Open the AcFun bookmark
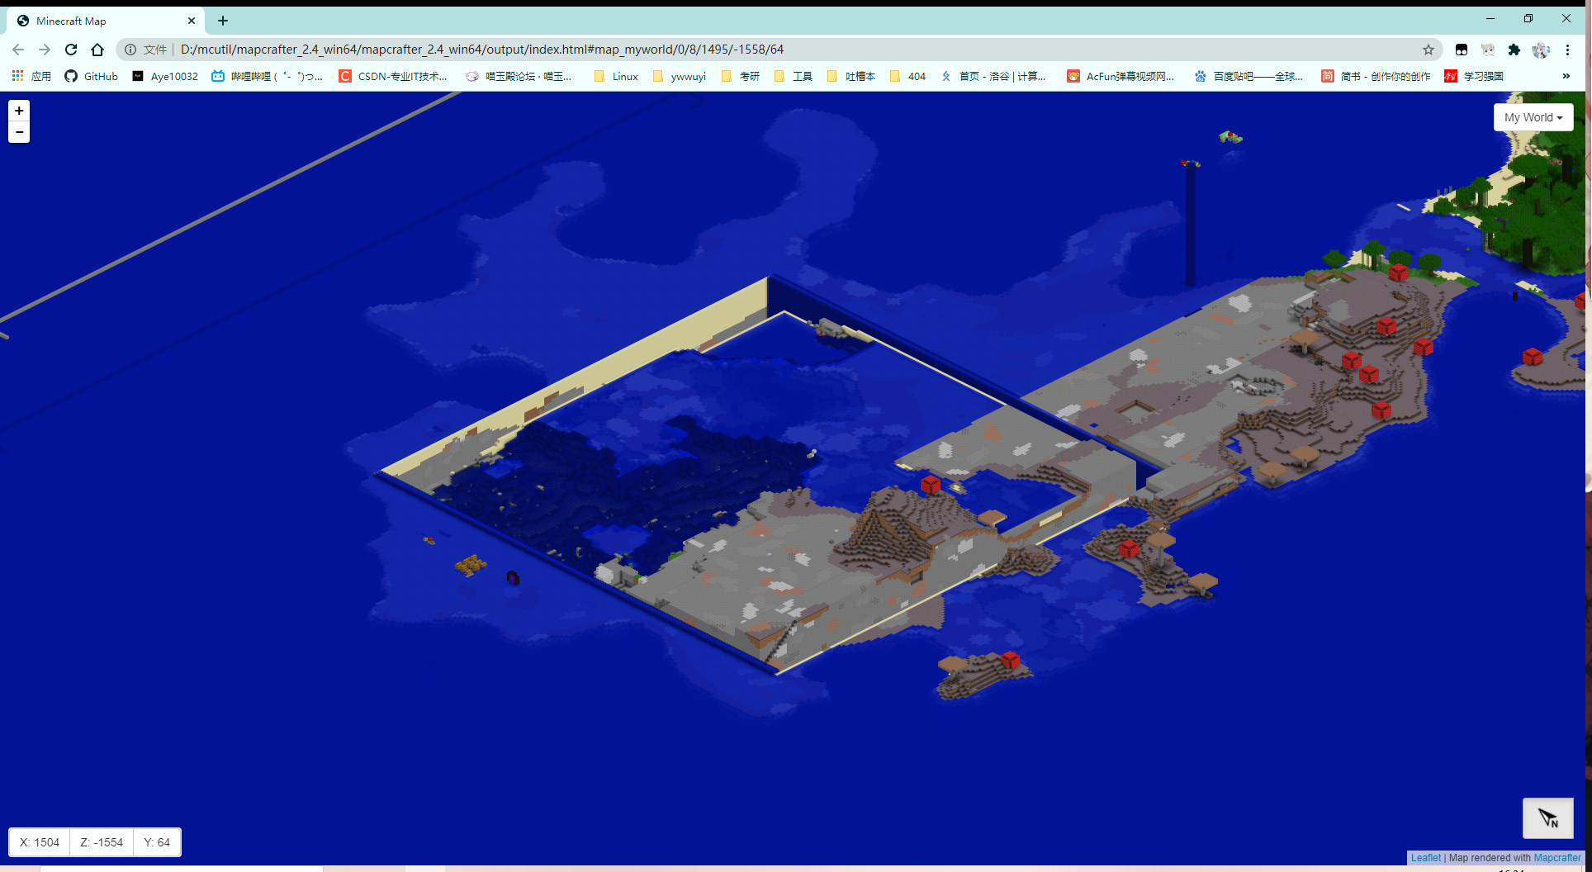This screenshot has height=872, width=1592. (x=1121, y=76)
